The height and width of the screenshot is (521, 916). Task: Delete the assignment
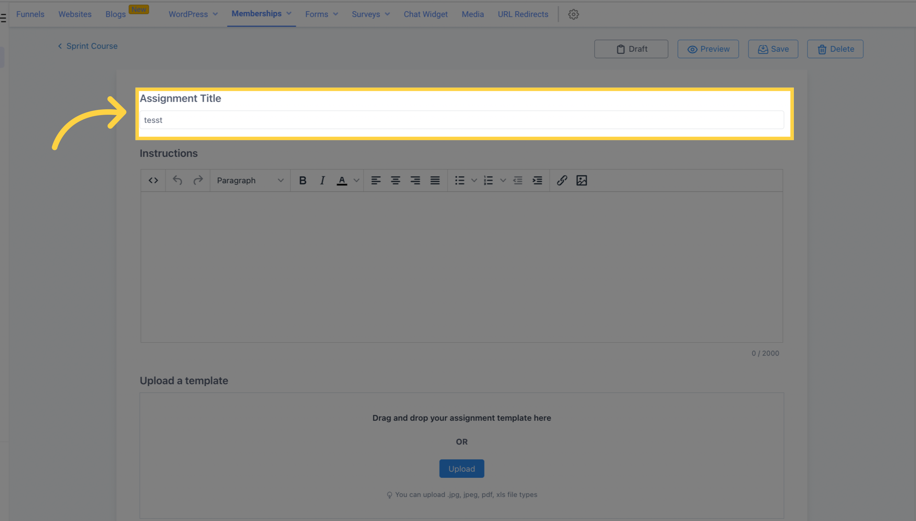tap(835, 49)
